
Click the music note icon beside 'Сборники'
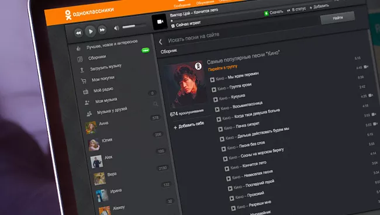coord(80,59)
